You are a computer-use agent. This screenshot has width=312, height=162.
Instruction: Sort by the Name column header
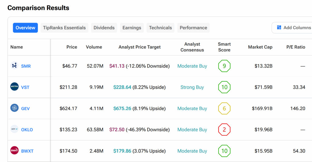tap(17, 47)
